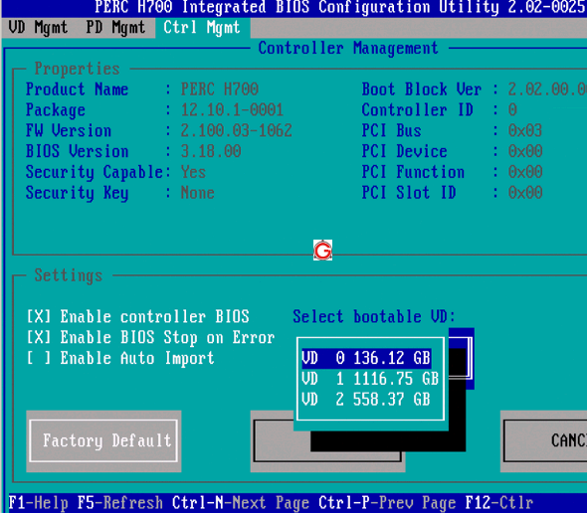Click the Boot Block Ver label

click(x=422, y=89)
